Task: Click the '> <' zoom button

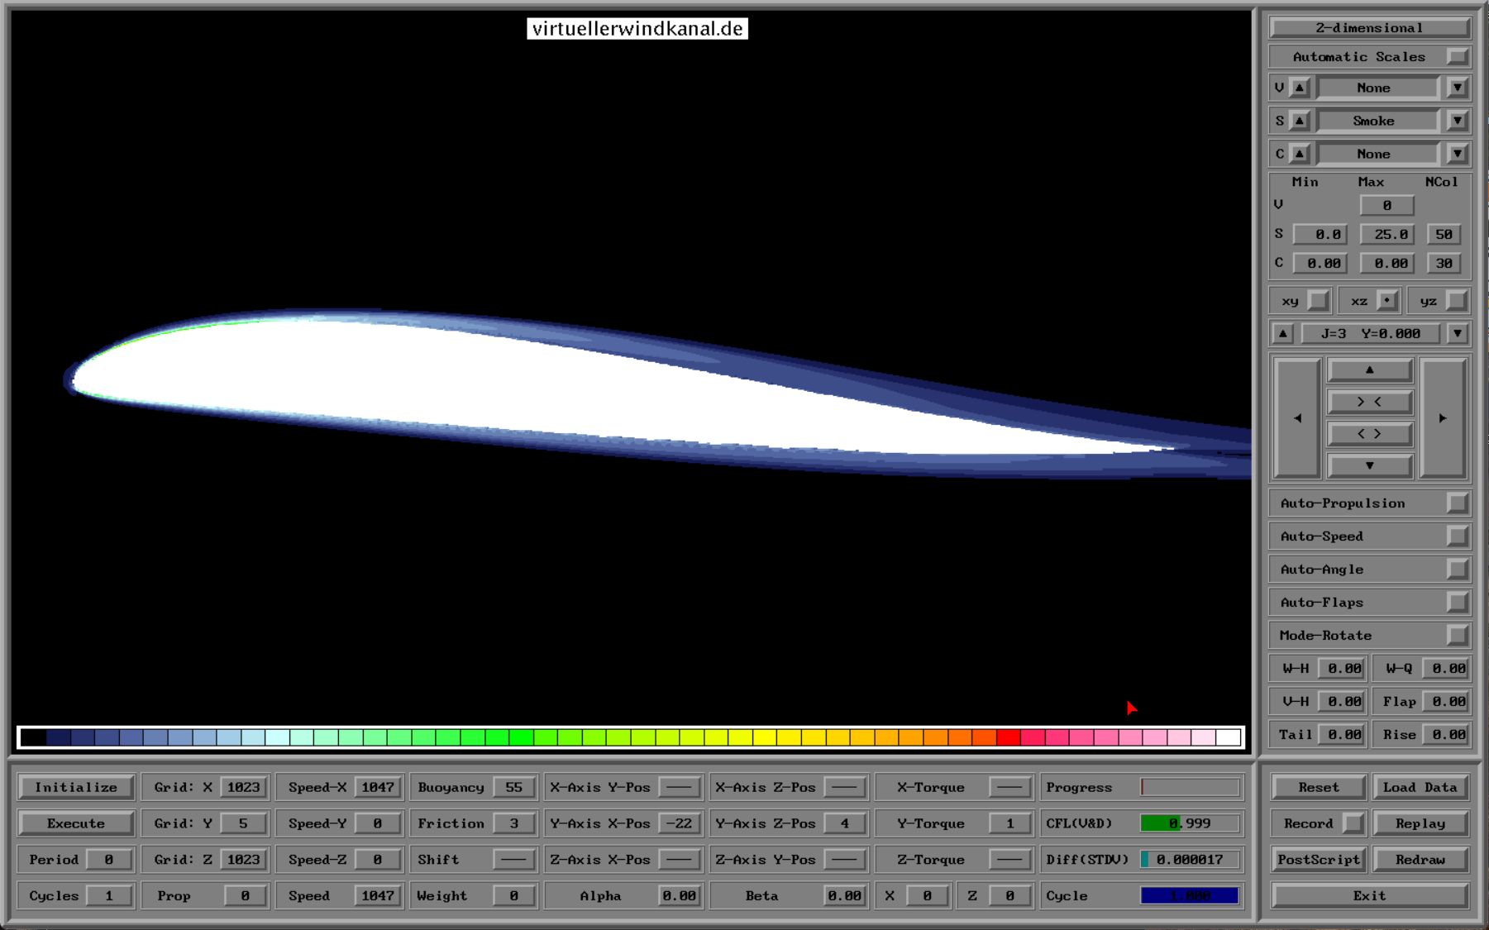Action: pos(1369,402)
